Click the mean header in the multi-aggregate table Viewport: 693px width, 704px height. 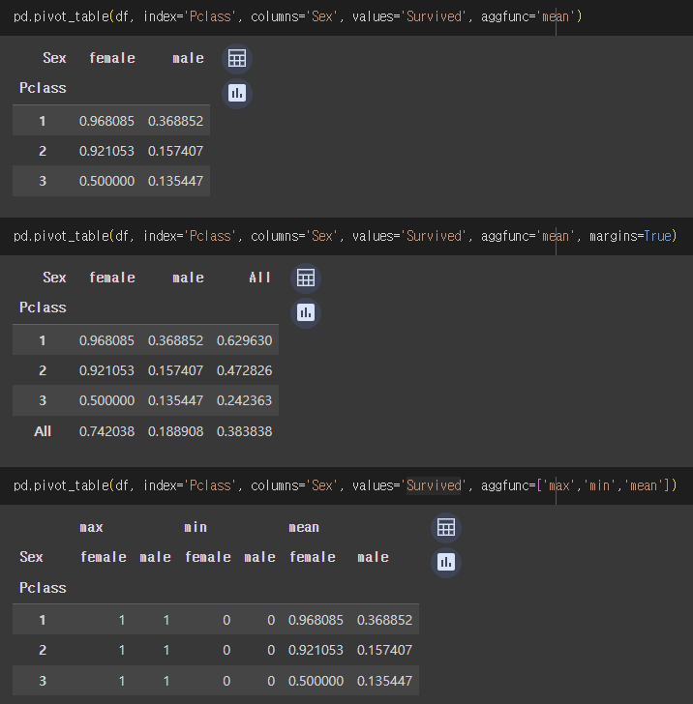[x=303, y=528]
